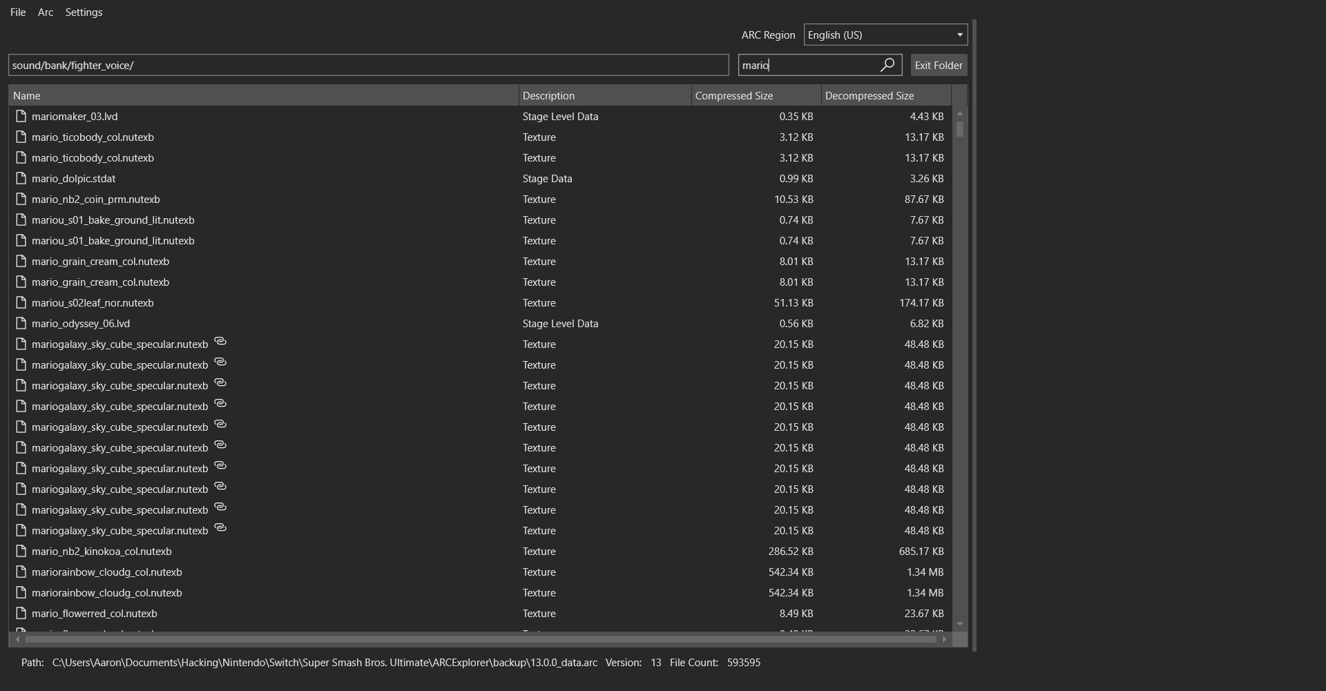Click Stage Data description for mario_dolpic.stdat

coord(547,179)
